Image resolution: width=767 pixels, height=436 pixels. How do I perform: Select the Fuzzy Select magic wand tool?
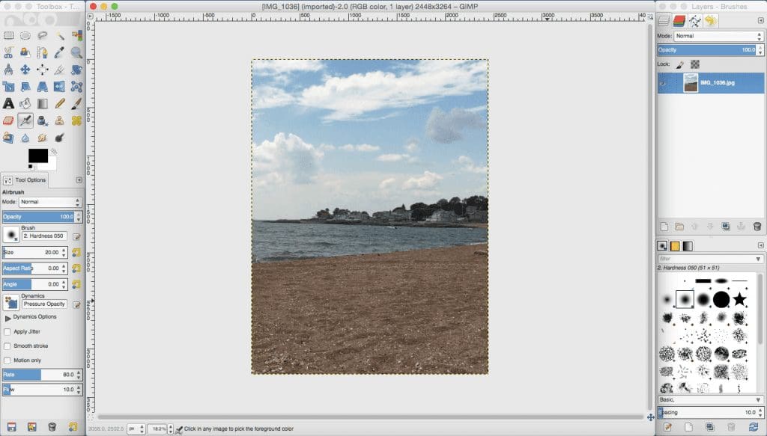click(60, 36)
